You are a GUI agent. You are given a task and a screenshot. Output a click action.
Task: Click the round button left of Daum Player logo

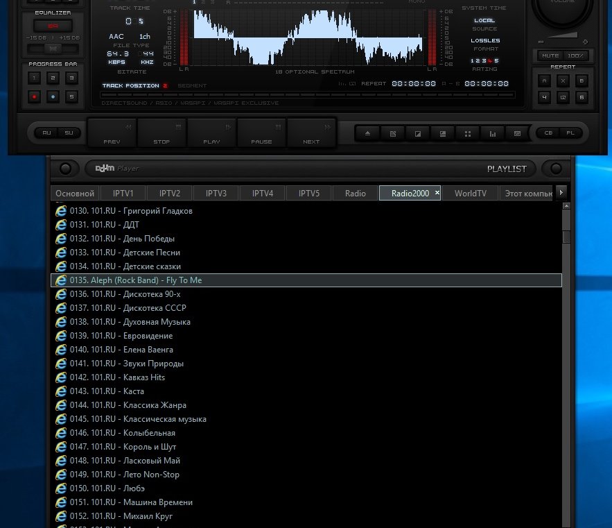tap(66, 169)
